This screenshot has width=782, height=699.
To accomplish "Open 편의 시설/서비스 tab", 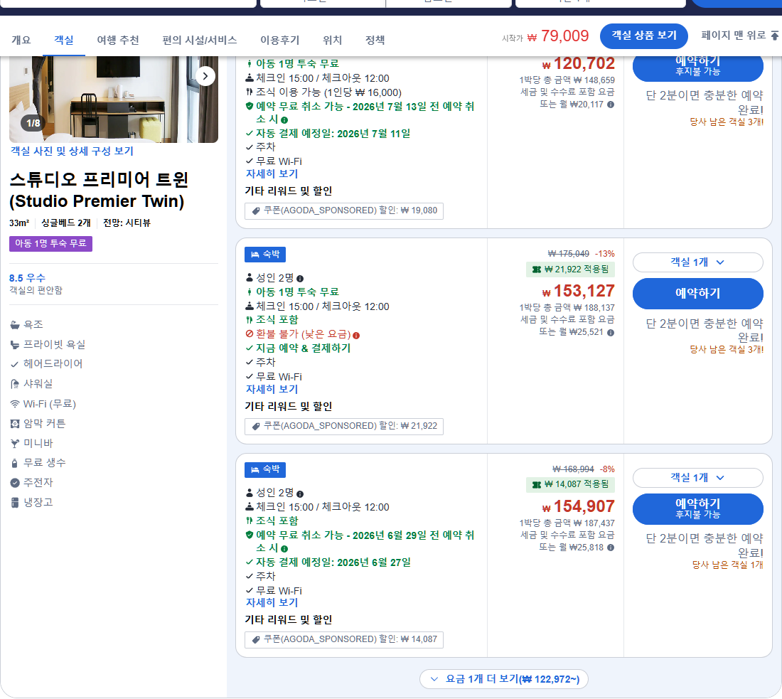I will coord(200,40).
